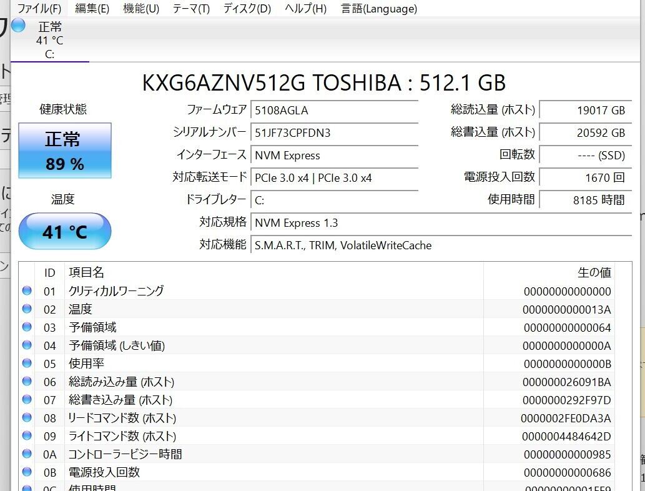Select the 予備領域 (しきい値) attribute row
Screen dimensions: 645x491
pyautogui.click(x=317, y=345)
